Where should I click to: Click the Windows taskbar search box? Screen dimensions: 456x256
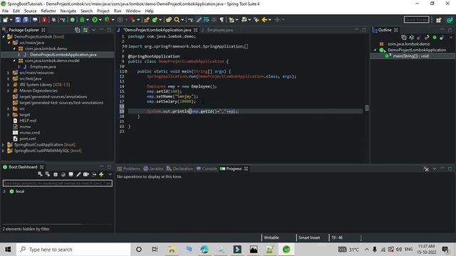click(x=73, y=250)
